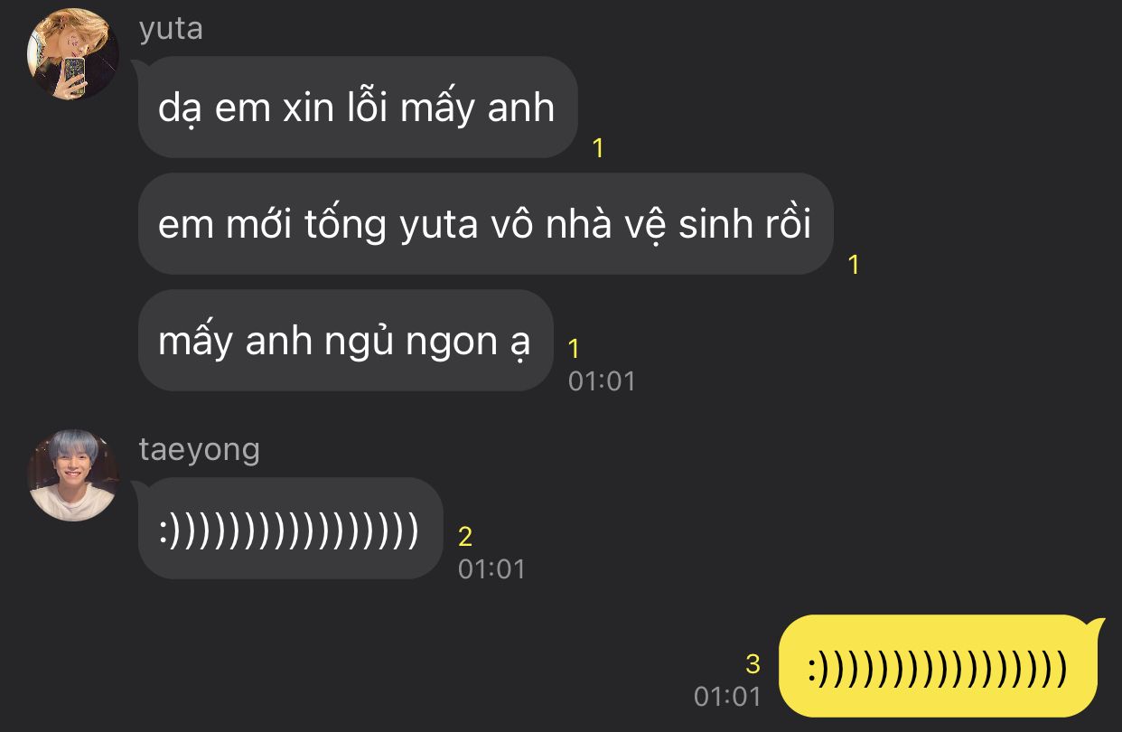This screenshot has width=1122, height=732.
Task: Tap unread count beside 'ngủ ngon ạ'
Action: click(573, 348)
